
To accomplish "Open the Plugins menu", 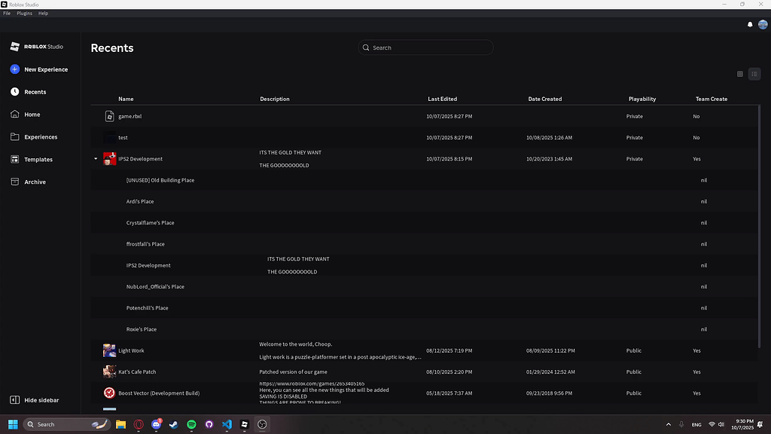I will tap(23, 13).
